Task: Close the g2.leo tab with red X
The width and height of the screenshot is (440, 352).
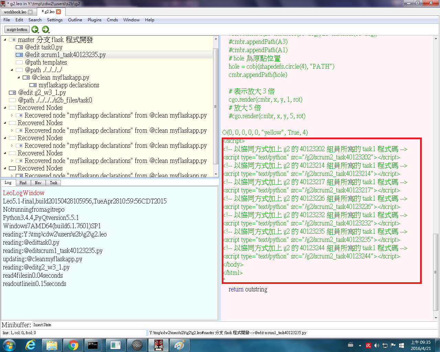Action: click(58, 12)
